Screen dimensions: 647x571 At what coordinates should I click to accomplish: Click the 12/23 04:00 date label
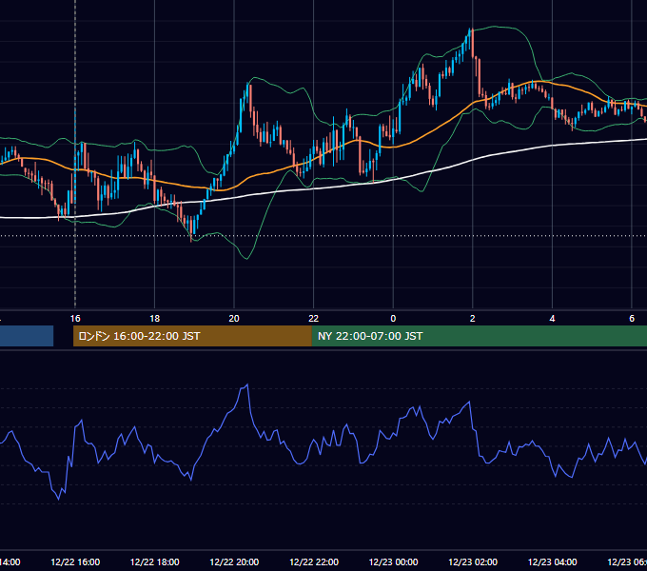point(552,561)
